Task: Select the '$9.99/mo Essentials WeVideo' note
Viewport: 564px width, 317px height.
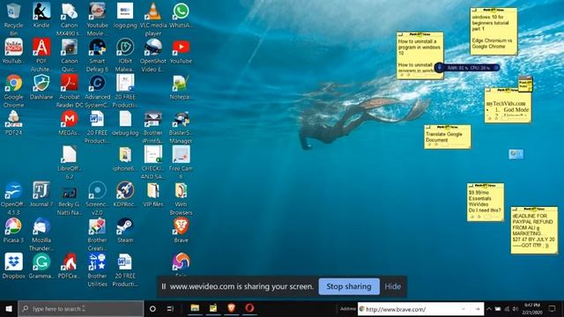Action: coord(486,202)
